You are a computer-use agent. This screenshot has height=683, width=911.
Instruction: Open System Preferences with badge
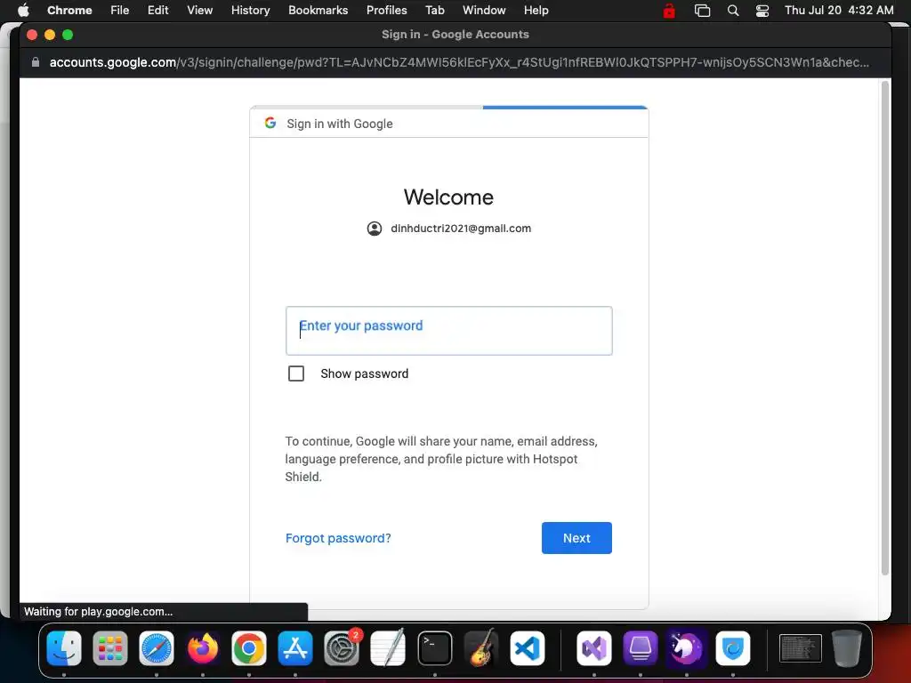pyautogui.click(x=342, y=648)
